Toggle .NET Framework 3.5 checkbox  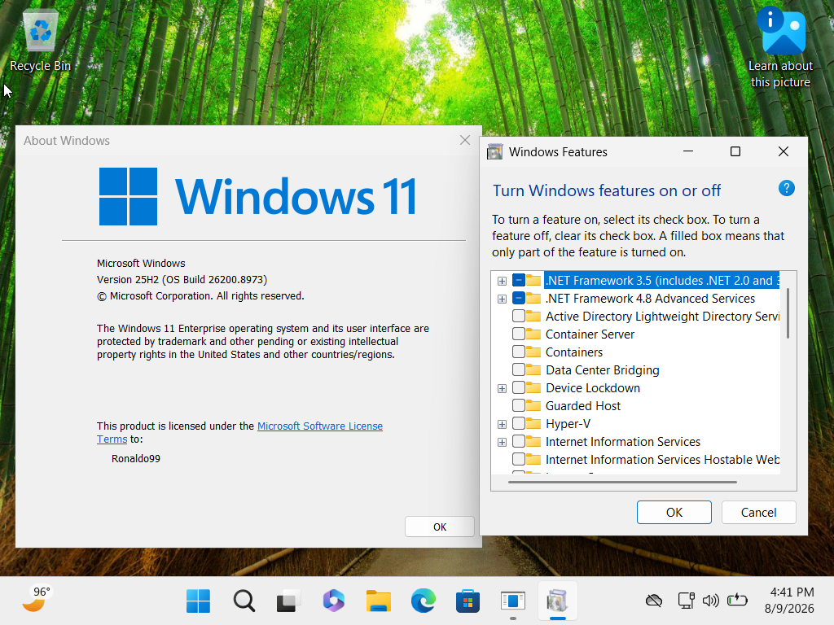click(519, 280)
